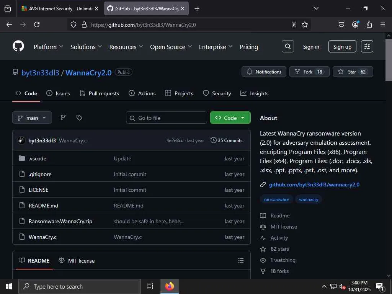The width and height of the screenshot is (392, 294).
Task: Bookmark this page with the star icon
Action: click(x=304, y=24)
